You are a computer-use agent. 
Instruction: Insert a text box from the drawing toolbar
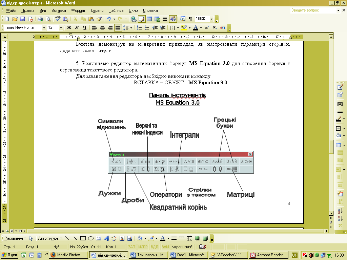pyautogui.click(x=99, y=238)
